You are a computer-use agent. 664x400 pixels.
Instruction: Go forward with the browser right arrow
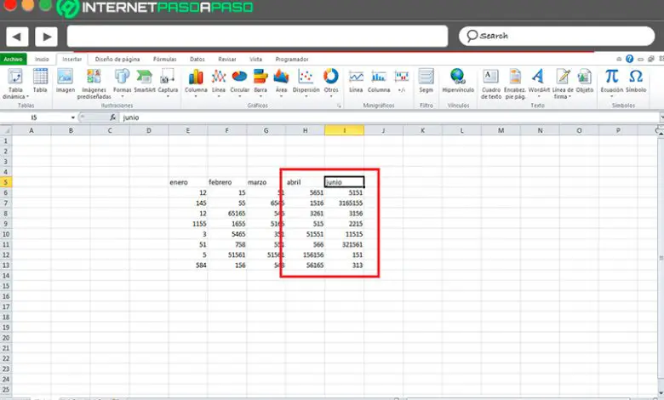click(46, 37)
